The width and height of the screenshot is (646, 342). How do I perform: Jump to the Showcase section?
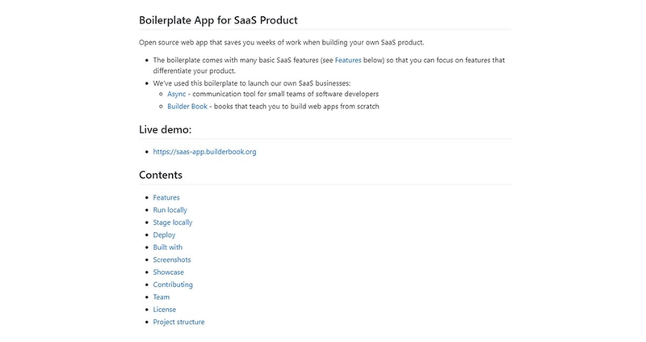(x=169, y=272)
